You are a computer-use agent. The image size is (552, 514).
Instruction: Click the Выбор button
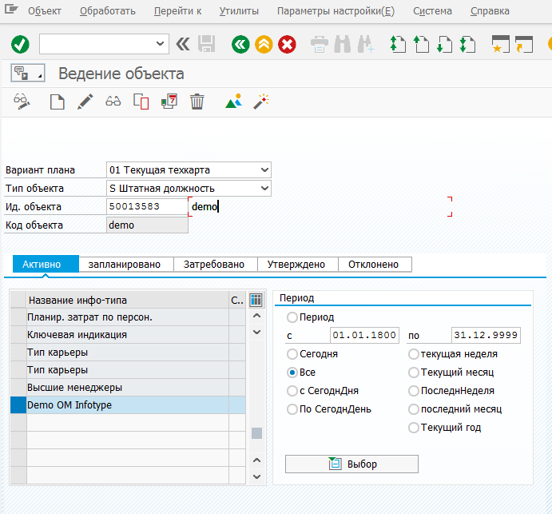coord(351,464)
